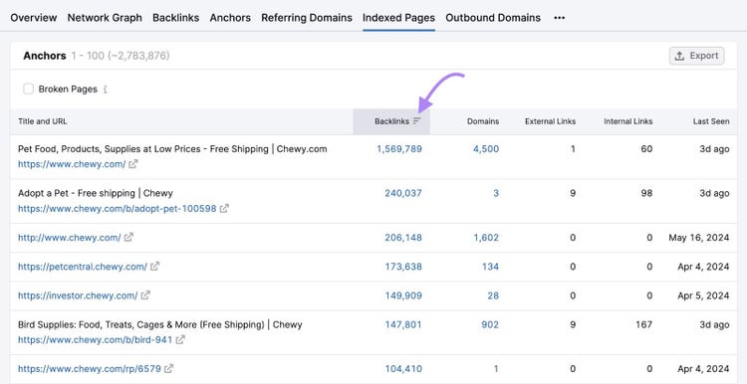Open the three-dot more tabs menu
747x384 pixels.
coord(560,18)
